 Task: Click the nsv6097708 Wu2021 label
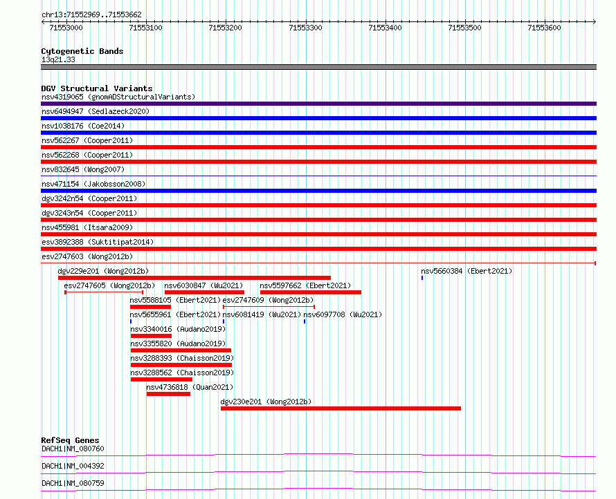[x=343, y=314]
